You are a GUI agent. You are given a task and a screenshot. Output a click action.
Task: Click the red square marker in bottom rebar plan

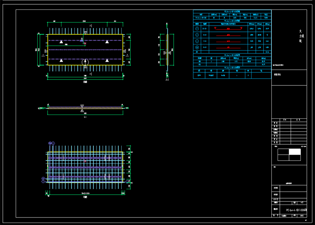pos(85,161)
